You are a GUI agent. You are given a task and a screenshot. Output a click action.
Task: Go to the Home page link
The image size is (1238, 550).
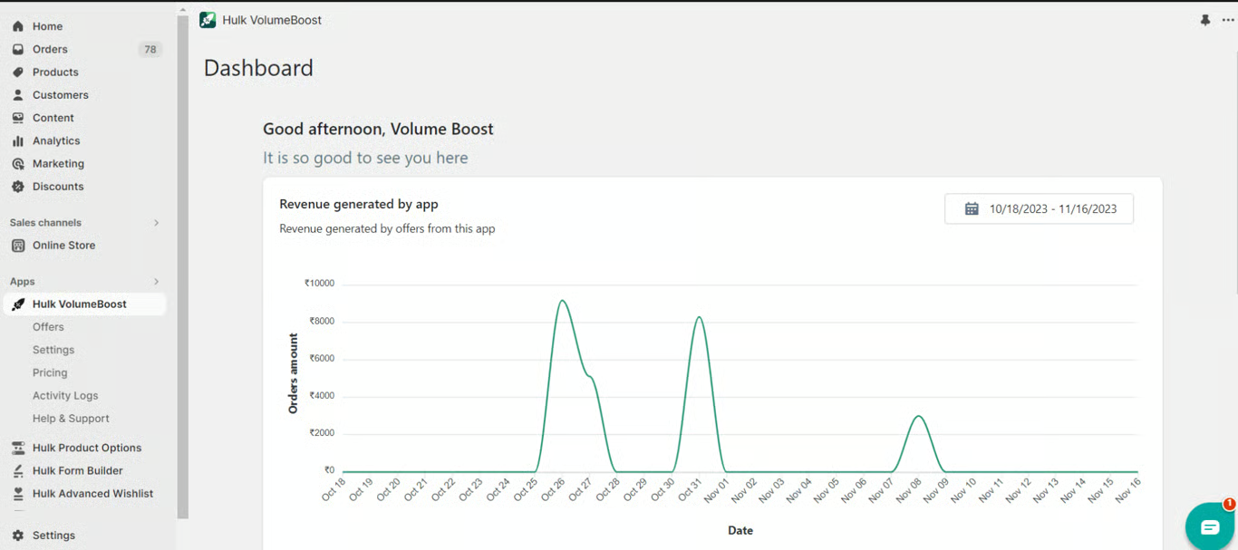[x=47, y=26]
